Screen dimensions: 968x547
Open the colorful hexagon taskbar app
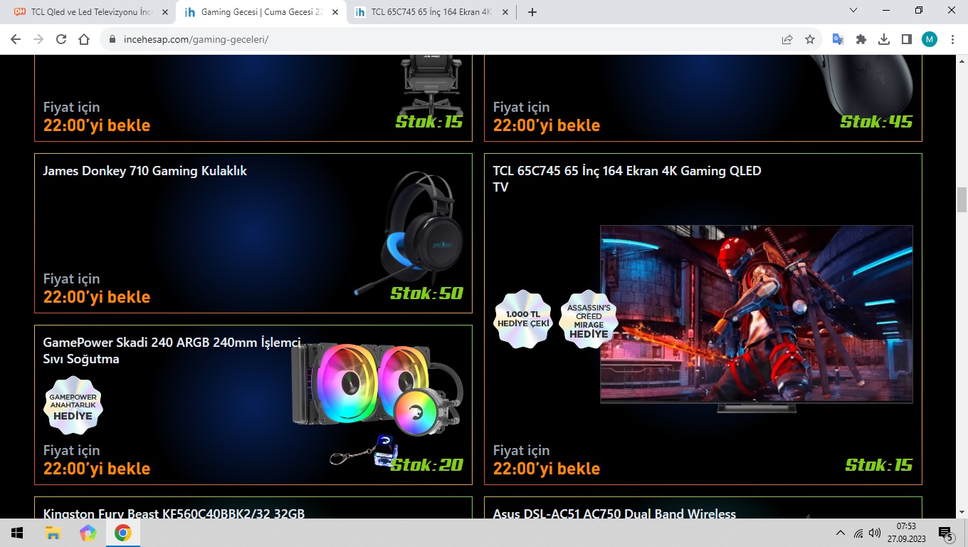tap(88, 533)
